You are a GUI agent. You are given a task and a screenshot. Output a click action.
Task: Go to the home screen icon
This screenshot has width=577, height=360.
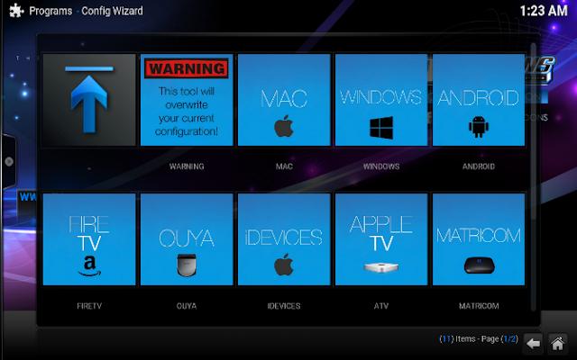coord(557,344)
